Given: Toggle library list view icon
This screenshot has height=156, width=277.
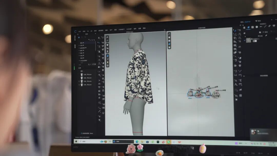Looking at the screenshot, I should pos(95,64).
